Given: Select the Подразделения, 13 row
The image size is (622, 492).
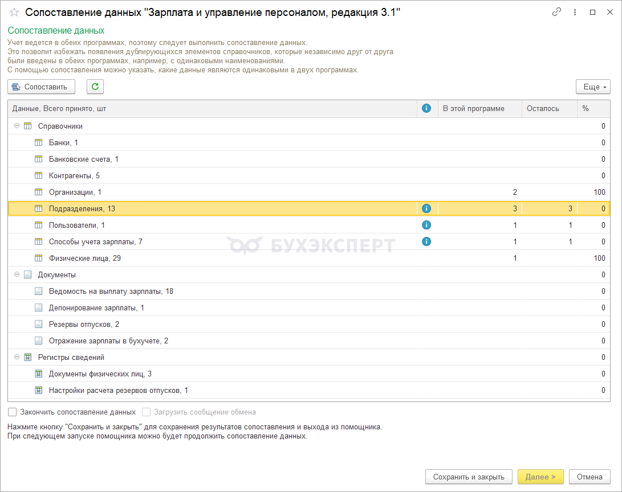Looking at the screenshot, I should [308, 208].
